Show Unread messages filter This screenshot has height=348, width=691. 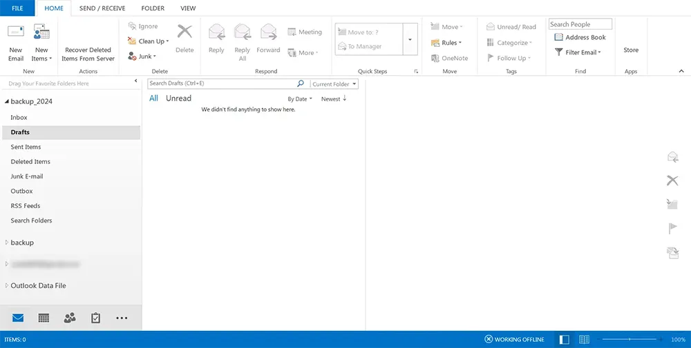(178, 99)
